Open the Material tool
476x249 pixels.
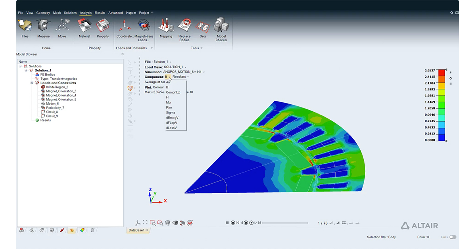84,28
